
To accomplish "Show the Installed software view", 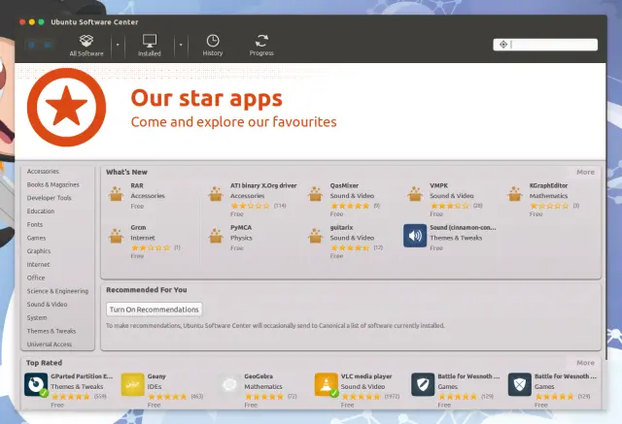I will (x=150, y=45).
